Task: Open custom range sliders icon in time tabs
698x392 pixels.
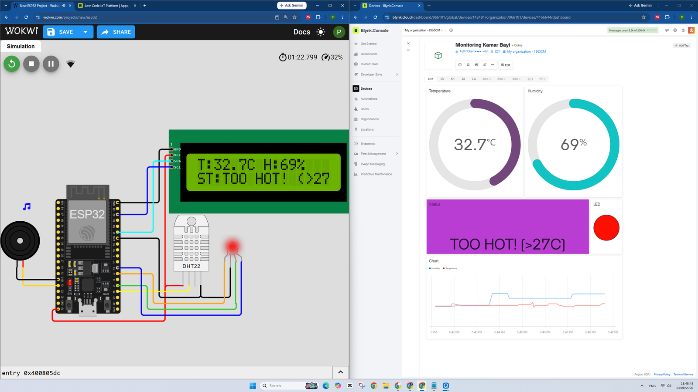Action: click(x=542, y=79)
